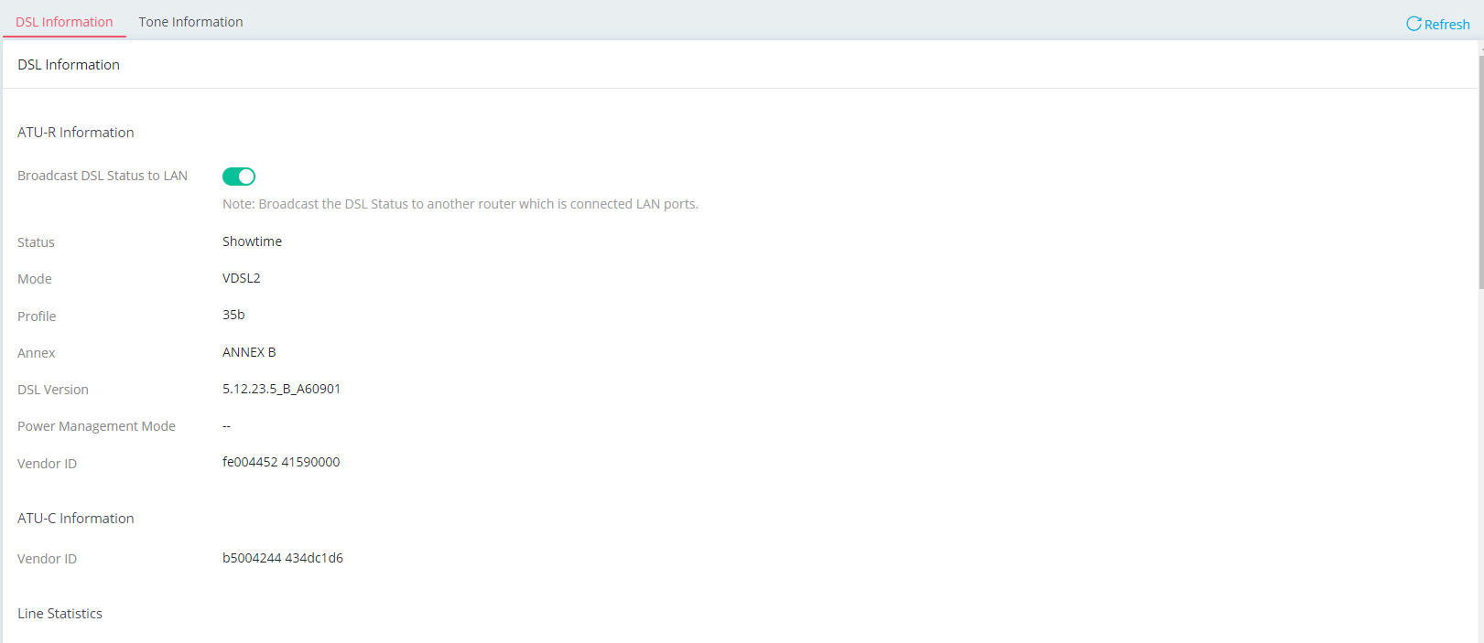Click the note about broadcasting DSL status
Viewport: 1484px width, 643px height.
click(x=460, y=204)
